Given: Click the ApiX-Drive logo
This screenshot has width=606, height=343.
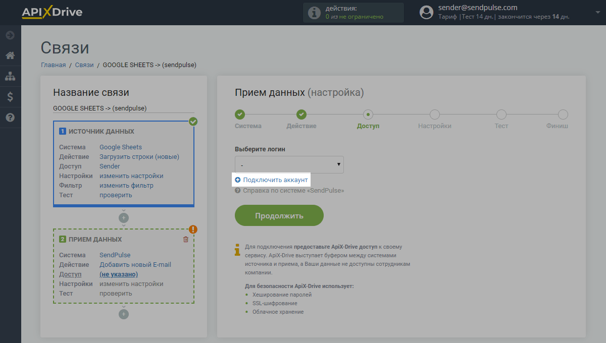Looking at the screenshot, I should pos(52,12).
